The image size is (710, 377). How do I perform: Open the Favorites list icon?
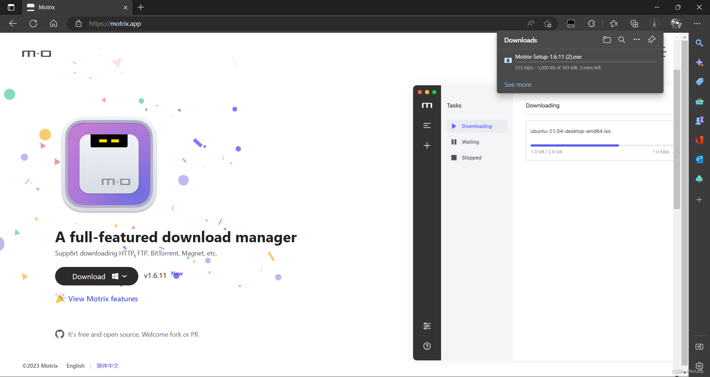click(614, 24)
